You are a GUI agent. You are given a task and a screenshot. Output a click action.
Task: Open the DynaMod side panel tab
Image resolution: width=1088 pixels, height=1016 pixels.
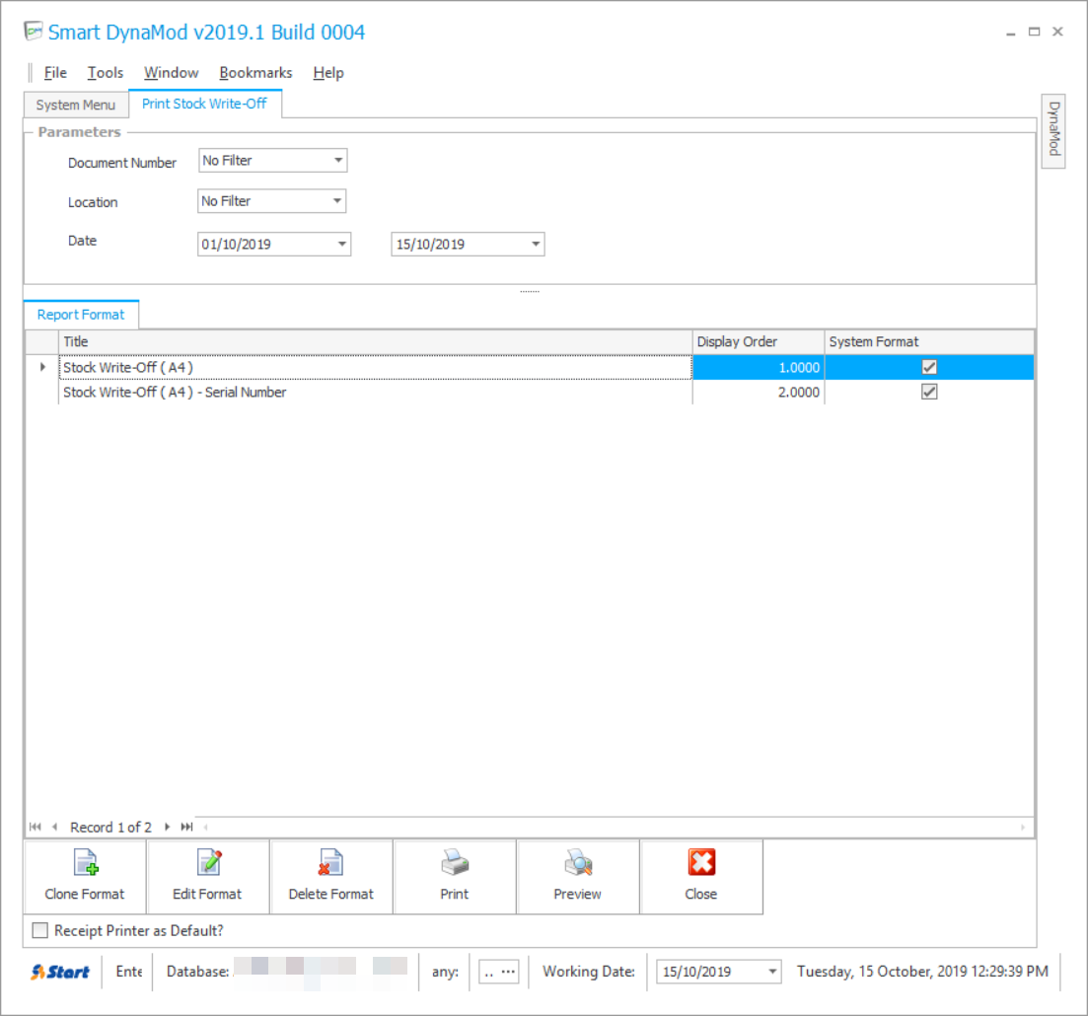1053,130
